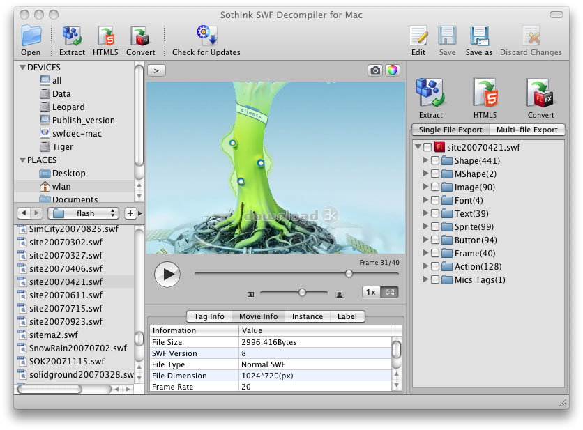Click the Save as icon
This screenshot has width=583, height=430.
[479, 36]
